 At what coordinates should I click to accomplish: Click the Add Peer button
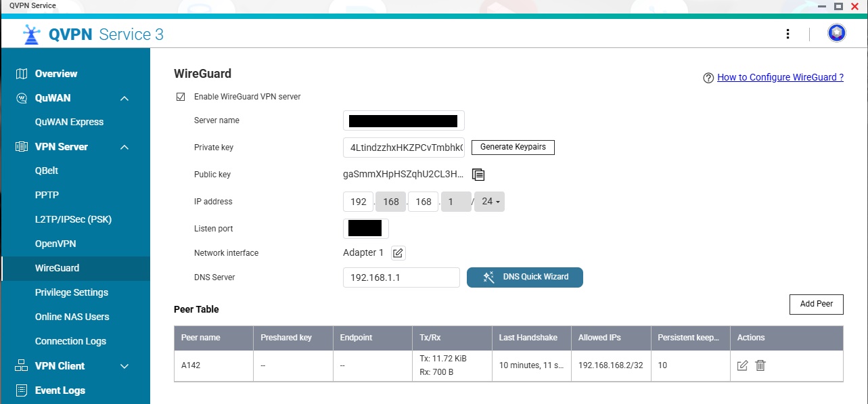(x=817, y=305)
